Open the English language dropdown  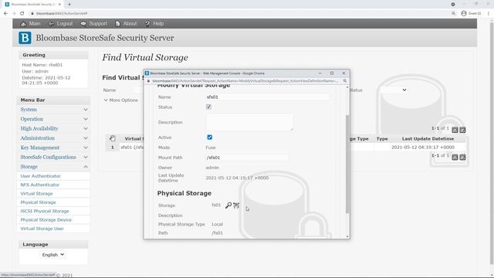point(53,255)
